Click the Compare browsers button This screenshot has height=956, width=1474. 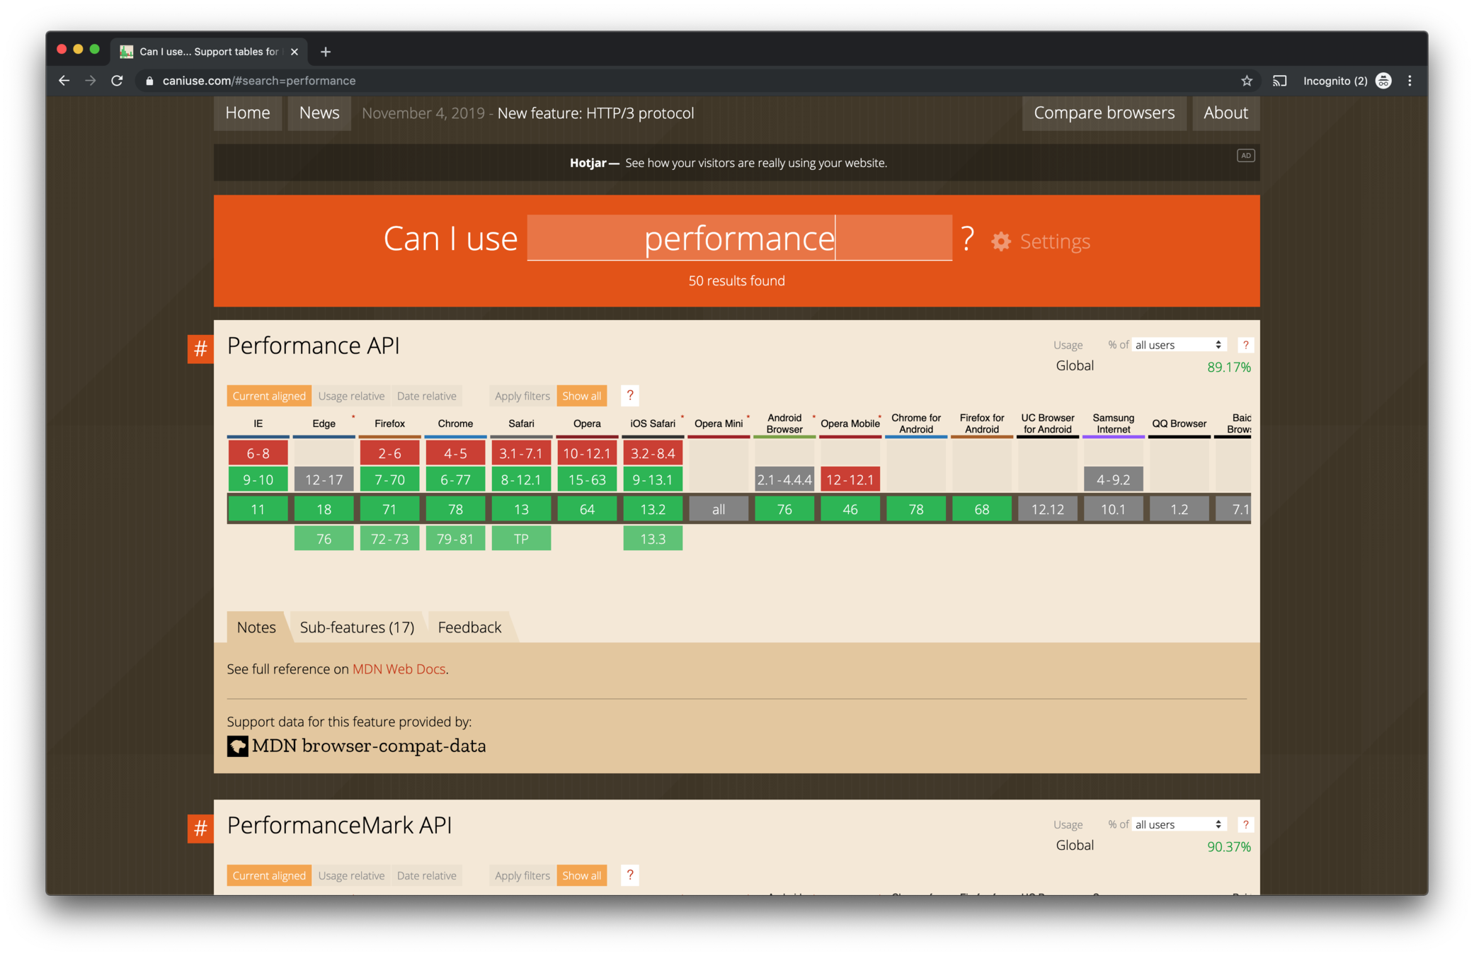(1104, 113)
